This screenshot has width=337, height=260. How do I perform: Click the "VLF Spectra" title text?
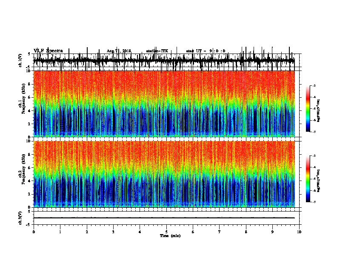(48, 51)
